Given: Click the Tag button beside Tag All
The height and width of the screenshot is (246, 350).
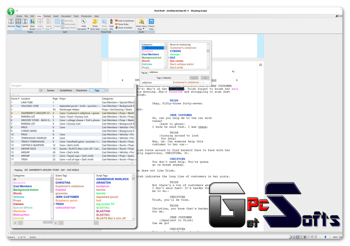Looking at the screenshot, I should tap(205, 78).
